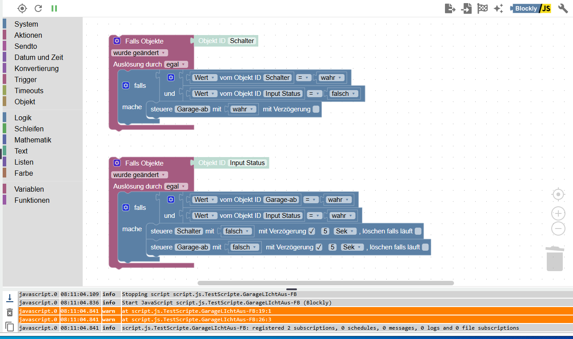This screenshot has width=573, height=339.
Task: Open wahr dropdown in Schalter comparison
Action: [x=331, y=78]
